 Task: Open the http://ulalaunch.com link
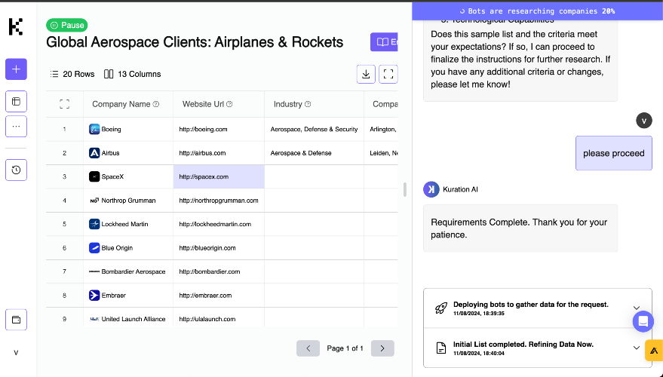207,319
